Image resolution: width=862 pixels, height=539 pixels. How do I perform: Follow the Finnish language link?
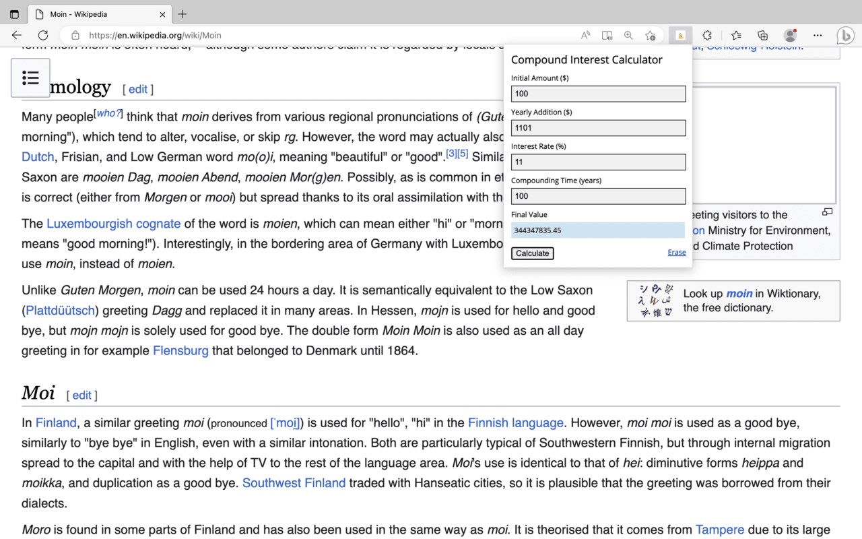click(516, 422)
